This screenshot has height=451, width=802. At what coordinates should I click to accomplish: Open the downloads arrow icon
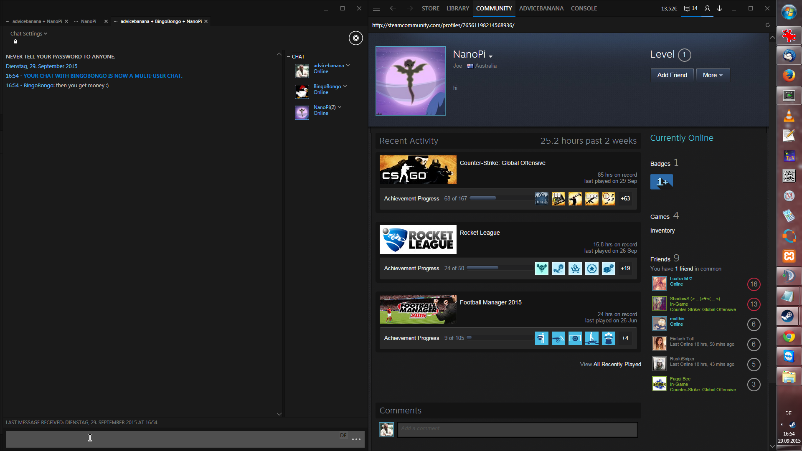(x=719, y=8)
